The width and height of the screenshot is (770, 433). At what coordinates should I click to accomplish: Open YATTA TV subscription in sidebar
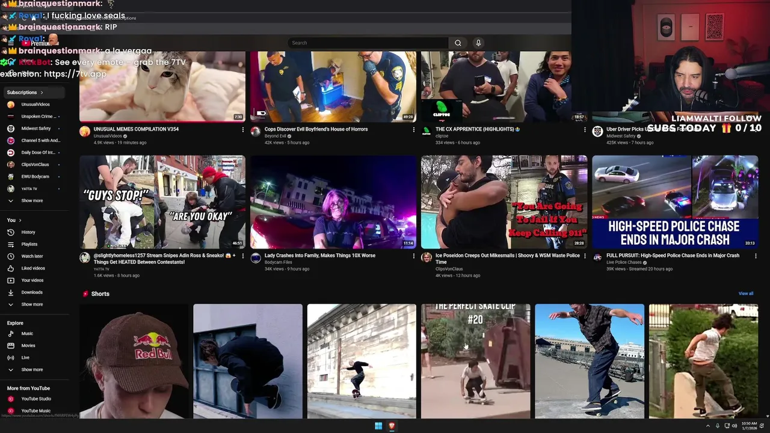pos(29,189)
